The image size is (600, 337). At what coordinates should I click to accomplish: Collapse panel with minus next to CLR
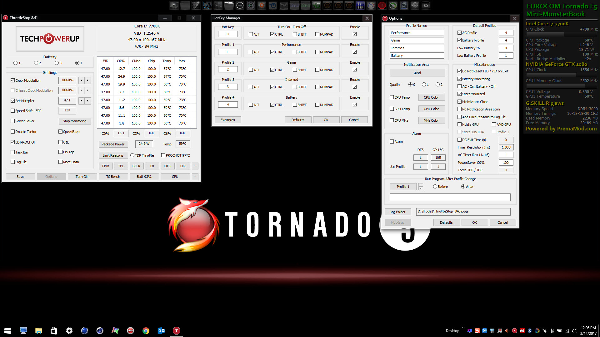click(x=195, y=166)
